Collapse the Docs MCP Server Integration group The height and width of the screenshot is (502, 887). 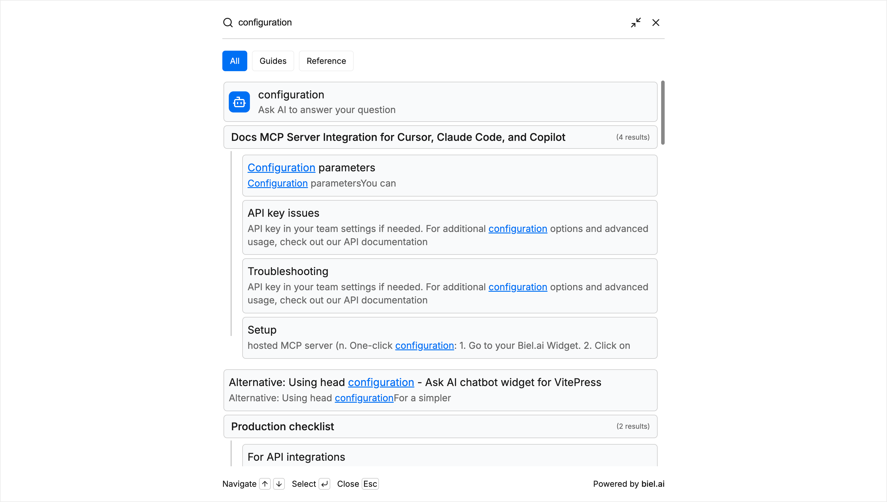[440, 137]
